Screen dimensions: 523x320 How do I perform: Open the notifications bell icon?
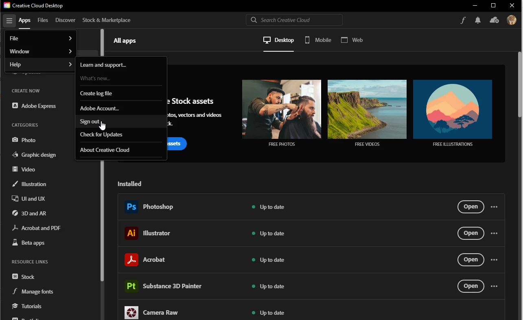(x=478, y=20)
